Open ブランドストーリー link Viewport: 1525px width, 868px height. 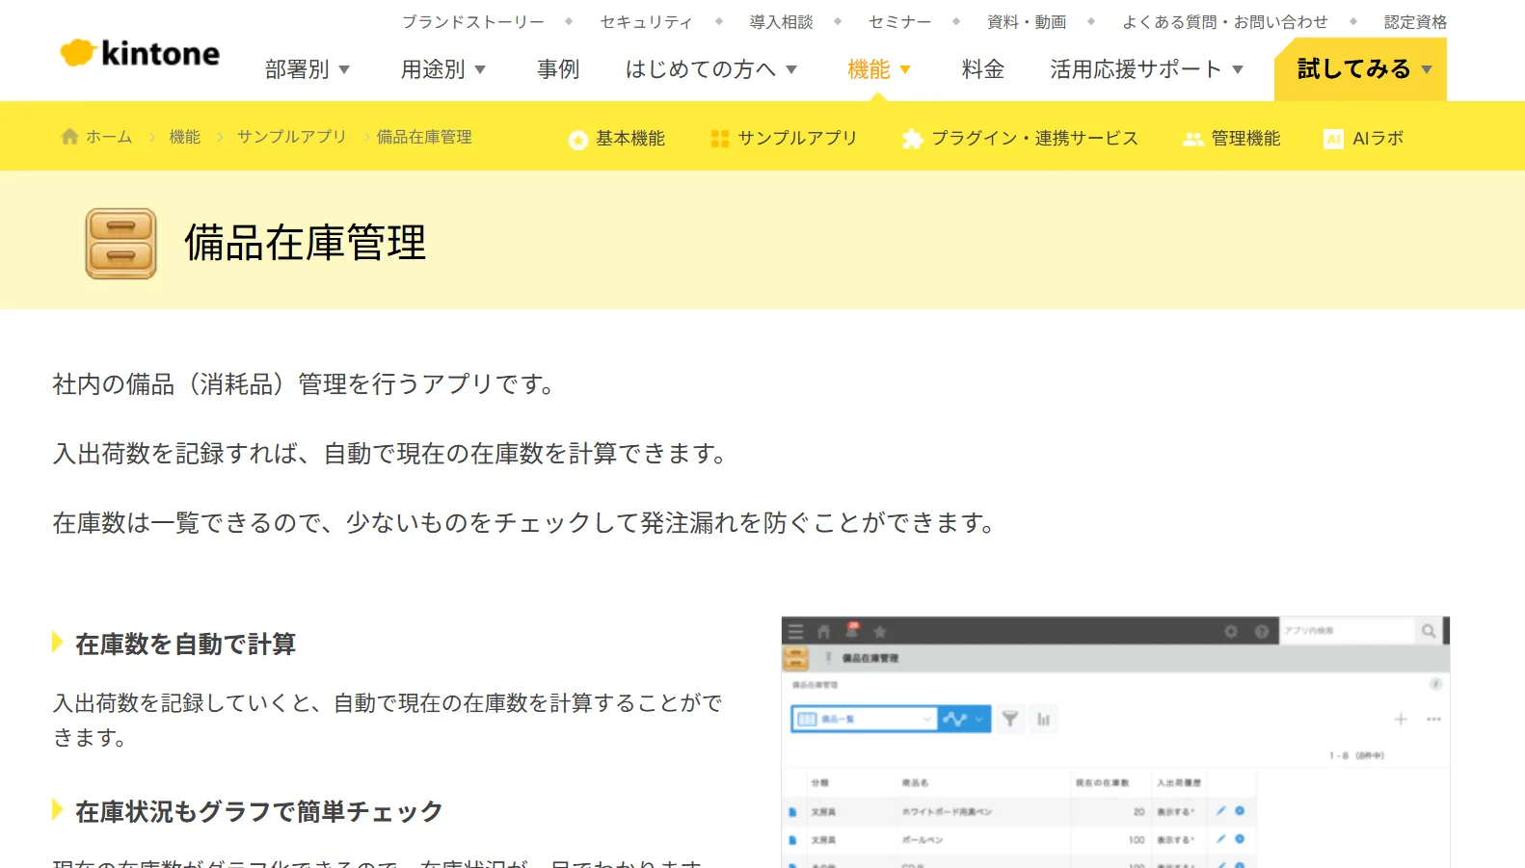click(x=473, y=21)
